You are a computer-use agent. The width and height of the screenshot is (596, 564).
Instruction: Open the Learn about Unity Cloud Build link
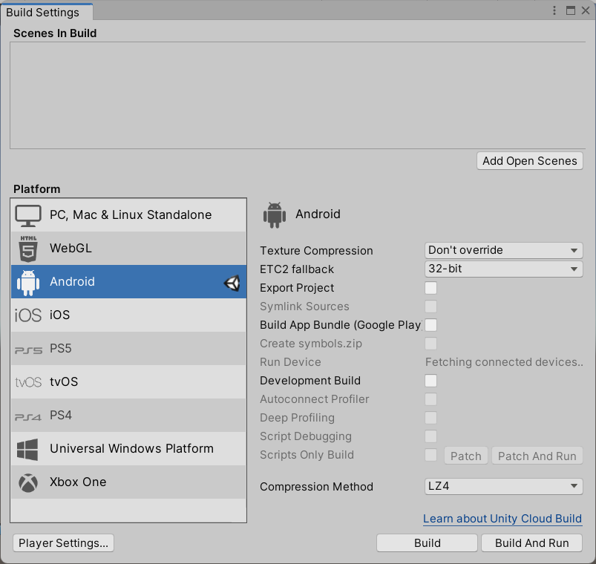click(x=502, y=519)
